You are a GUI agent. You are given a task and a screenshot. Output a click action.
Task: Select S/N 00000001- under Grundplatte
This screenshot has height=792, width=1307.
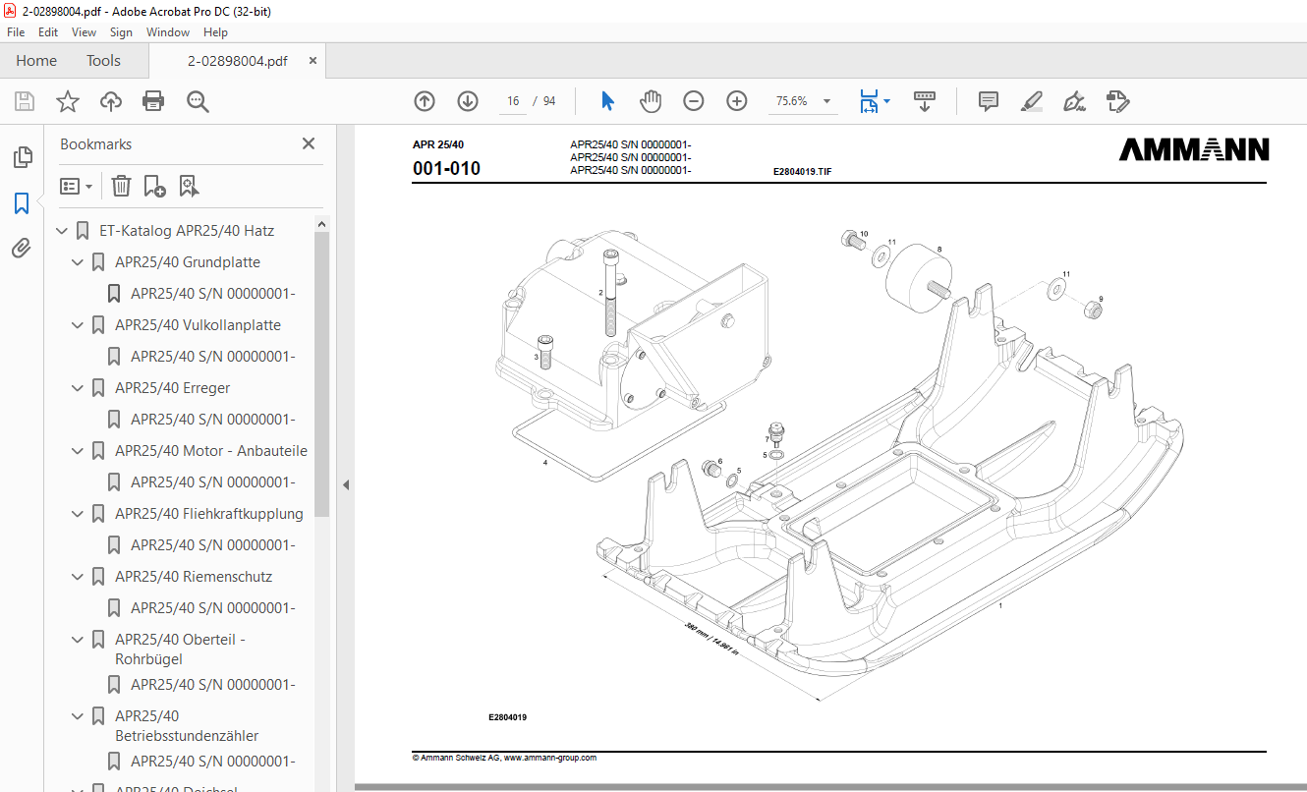pyautogui.click(x=213, y=294)
